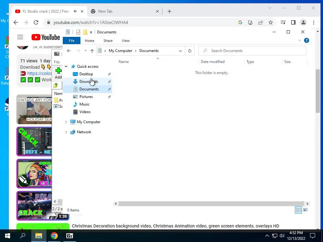Open Pictures in Quick access
Viewport: 323px width, 242px height.
tap(86, 97)
